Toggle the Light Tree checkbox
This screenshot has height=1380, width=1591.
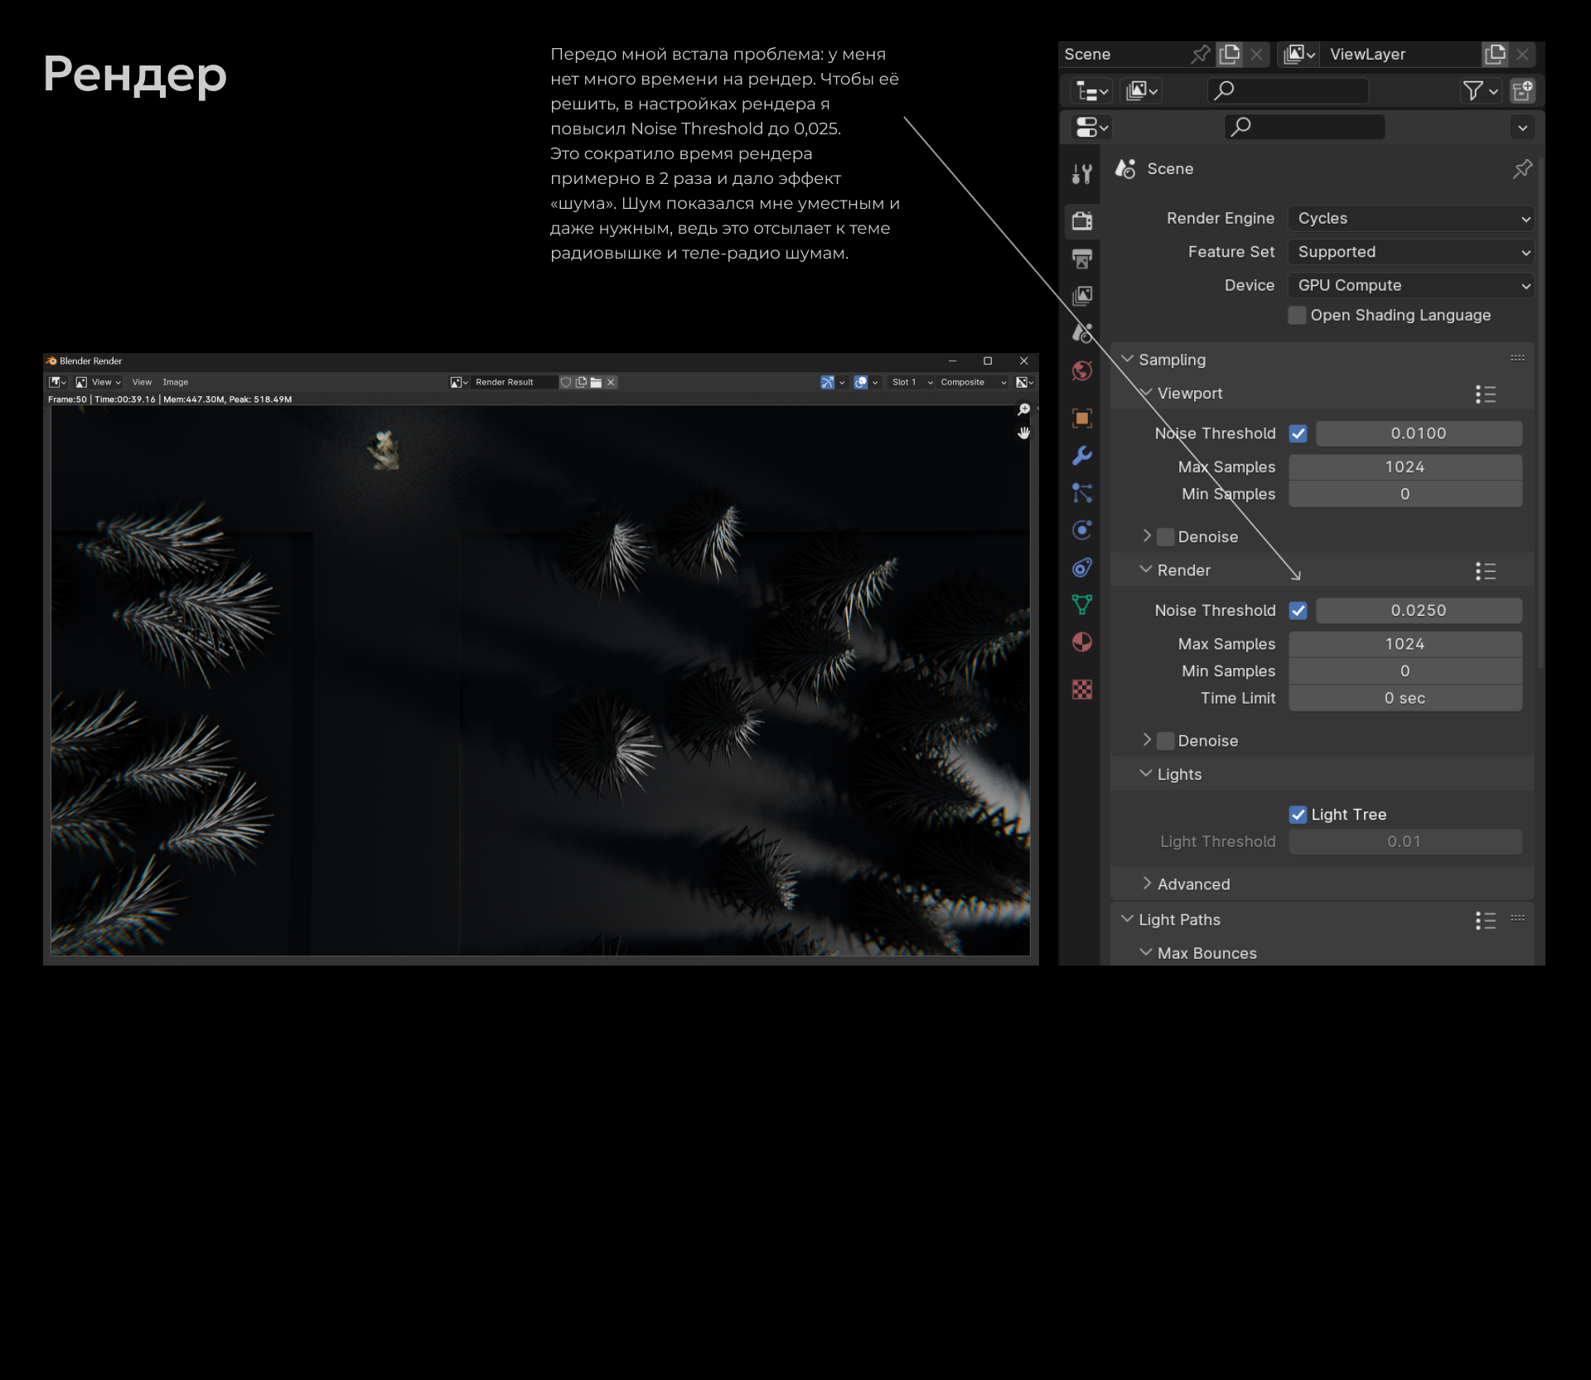pyautogui.click(x=1298, y=815)
